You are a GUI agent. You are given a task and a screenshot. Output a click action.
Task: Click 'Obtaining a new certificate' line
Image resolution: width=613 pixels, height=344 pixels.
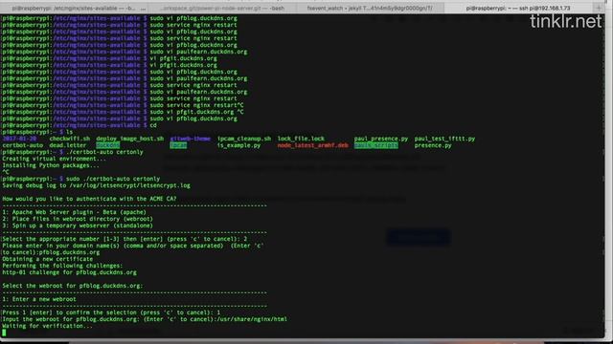(x=48, y=259)
